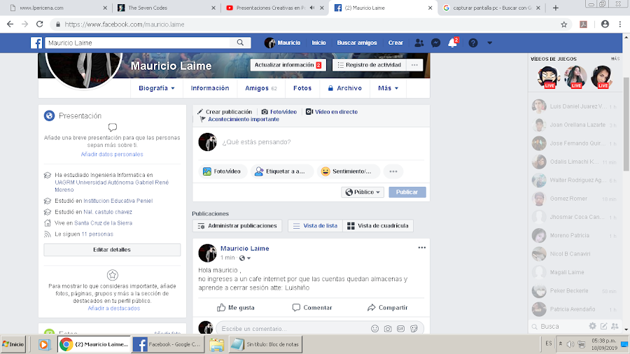Expand the Biografía tab dropdown

[x=157, y=88]
